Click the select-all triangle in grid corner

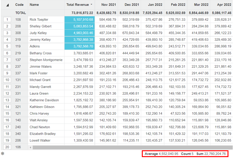pyautogui.click(x=7, y=5)
